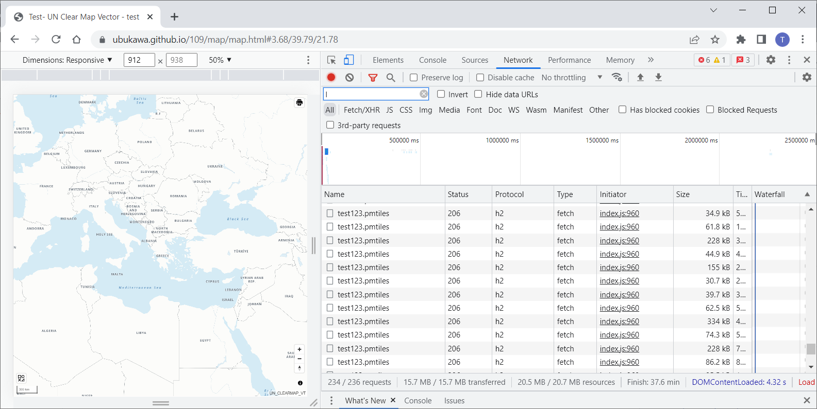Open the 50% zoom dropdown
Viewport: 817px width, 409px height.
(220, 60)
